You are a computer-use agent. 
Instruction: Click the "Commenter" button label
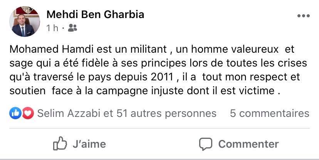coord(248,144)
